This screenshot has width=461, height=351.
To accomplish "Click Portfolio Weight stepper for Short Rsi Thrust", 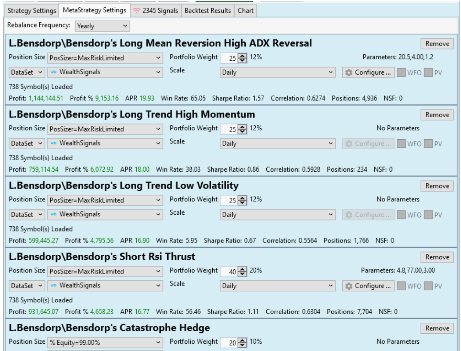I will [242, 272].
